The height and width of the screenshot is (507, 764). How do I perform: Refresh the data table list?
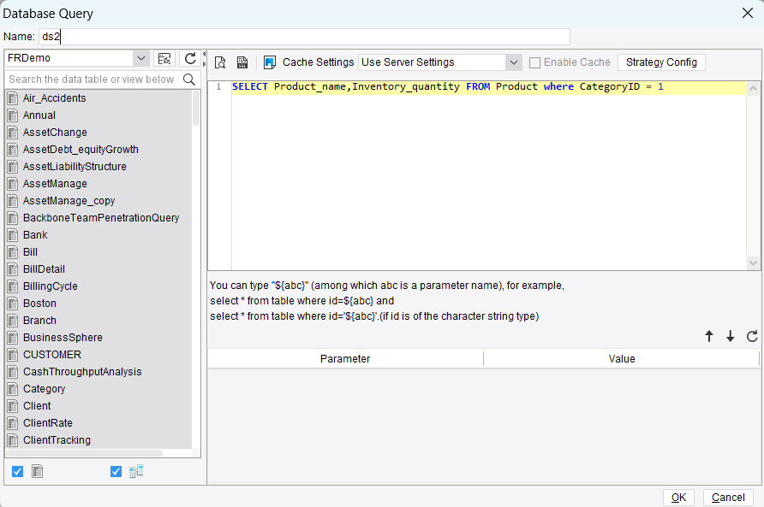[x=190, y=58]
